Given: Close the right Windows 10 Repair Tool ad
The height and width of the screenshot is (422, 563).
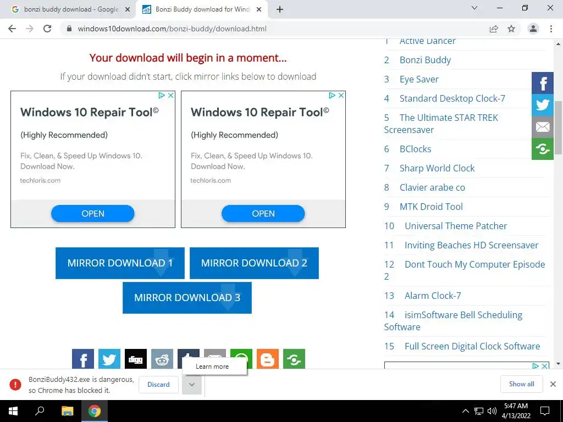Looking at the screenshot, I should click(341, 95).
